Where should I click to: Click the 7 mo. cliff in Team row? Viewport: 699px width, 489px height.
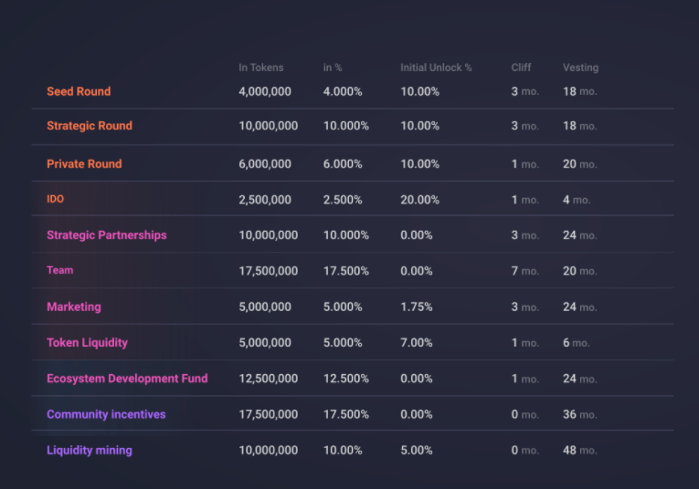(524, 271)
